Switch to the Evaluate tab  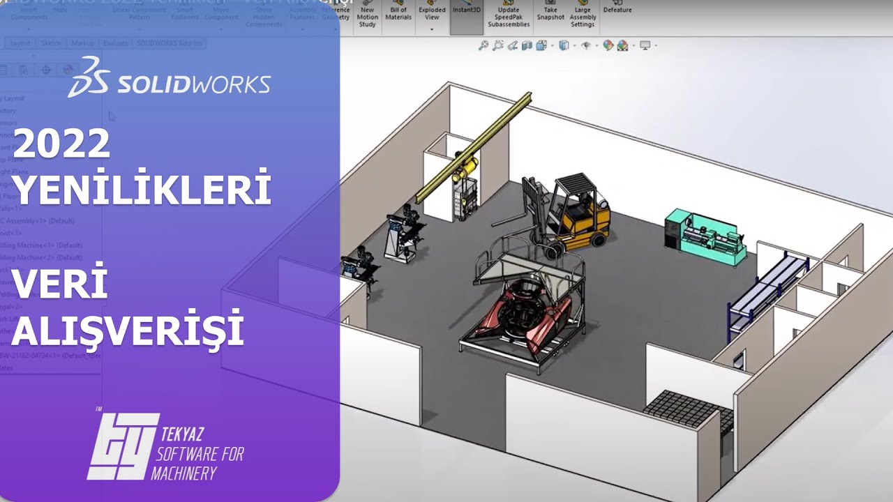point(116,43)
